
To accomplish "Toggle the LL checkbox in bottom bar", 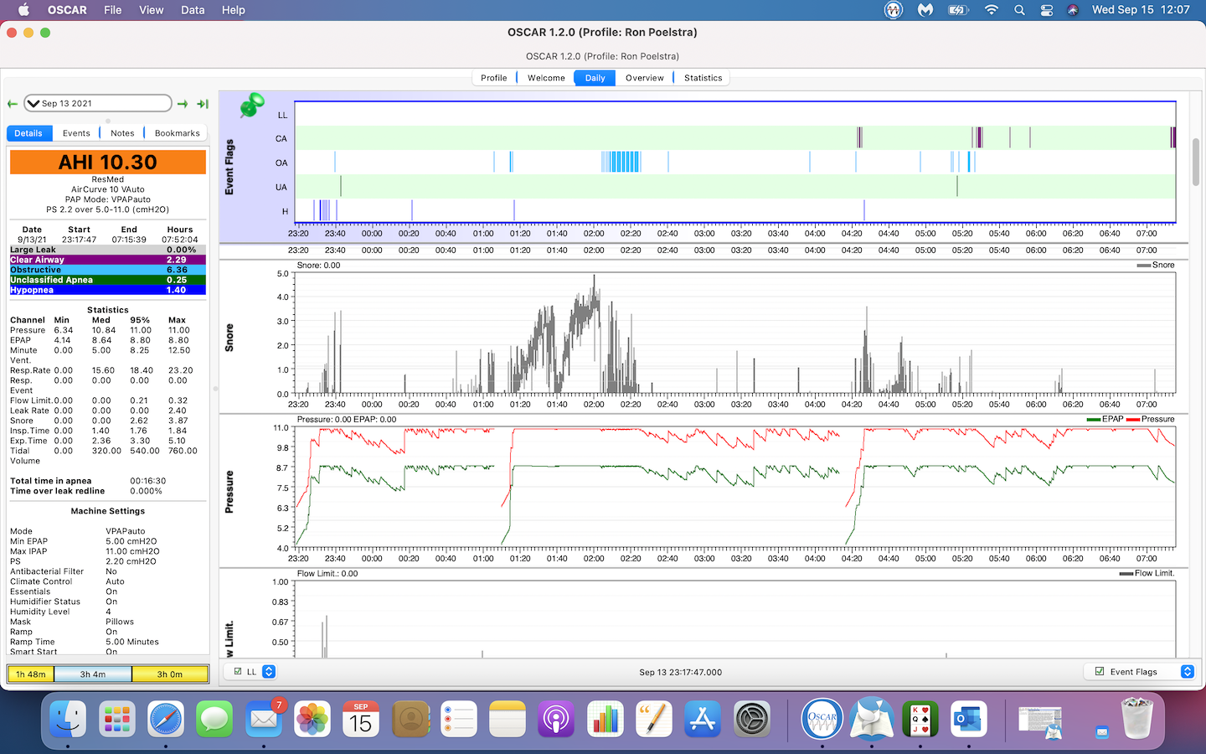I will 238,672.
